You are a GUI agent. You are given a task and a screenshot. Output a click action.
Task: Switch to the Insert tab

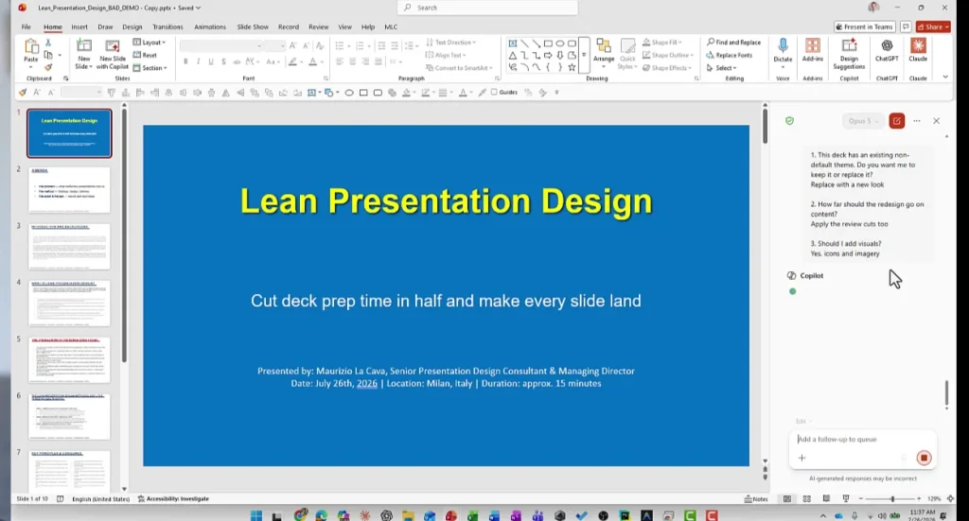coord(79,27)
